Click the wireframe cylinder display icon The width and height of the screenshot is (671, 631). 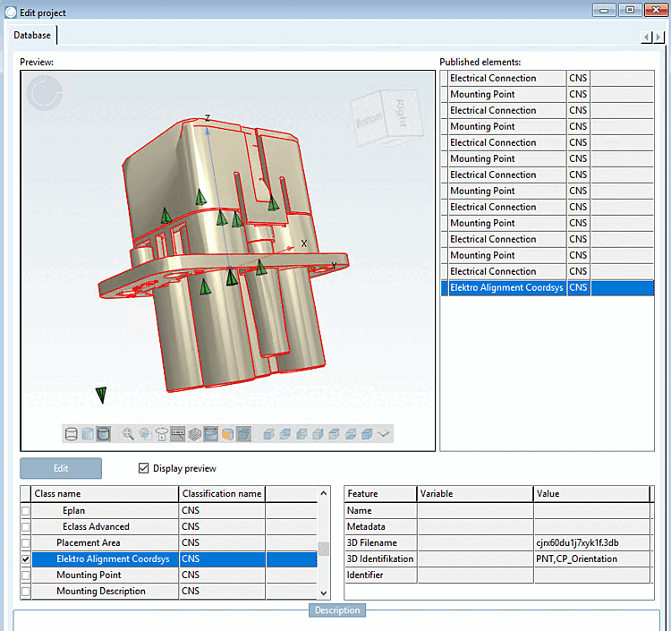coord(72,434)
